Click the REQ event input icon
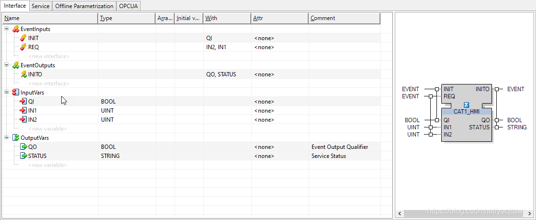Viewport: 536px width, 220px height. click(x=23, y=47)
